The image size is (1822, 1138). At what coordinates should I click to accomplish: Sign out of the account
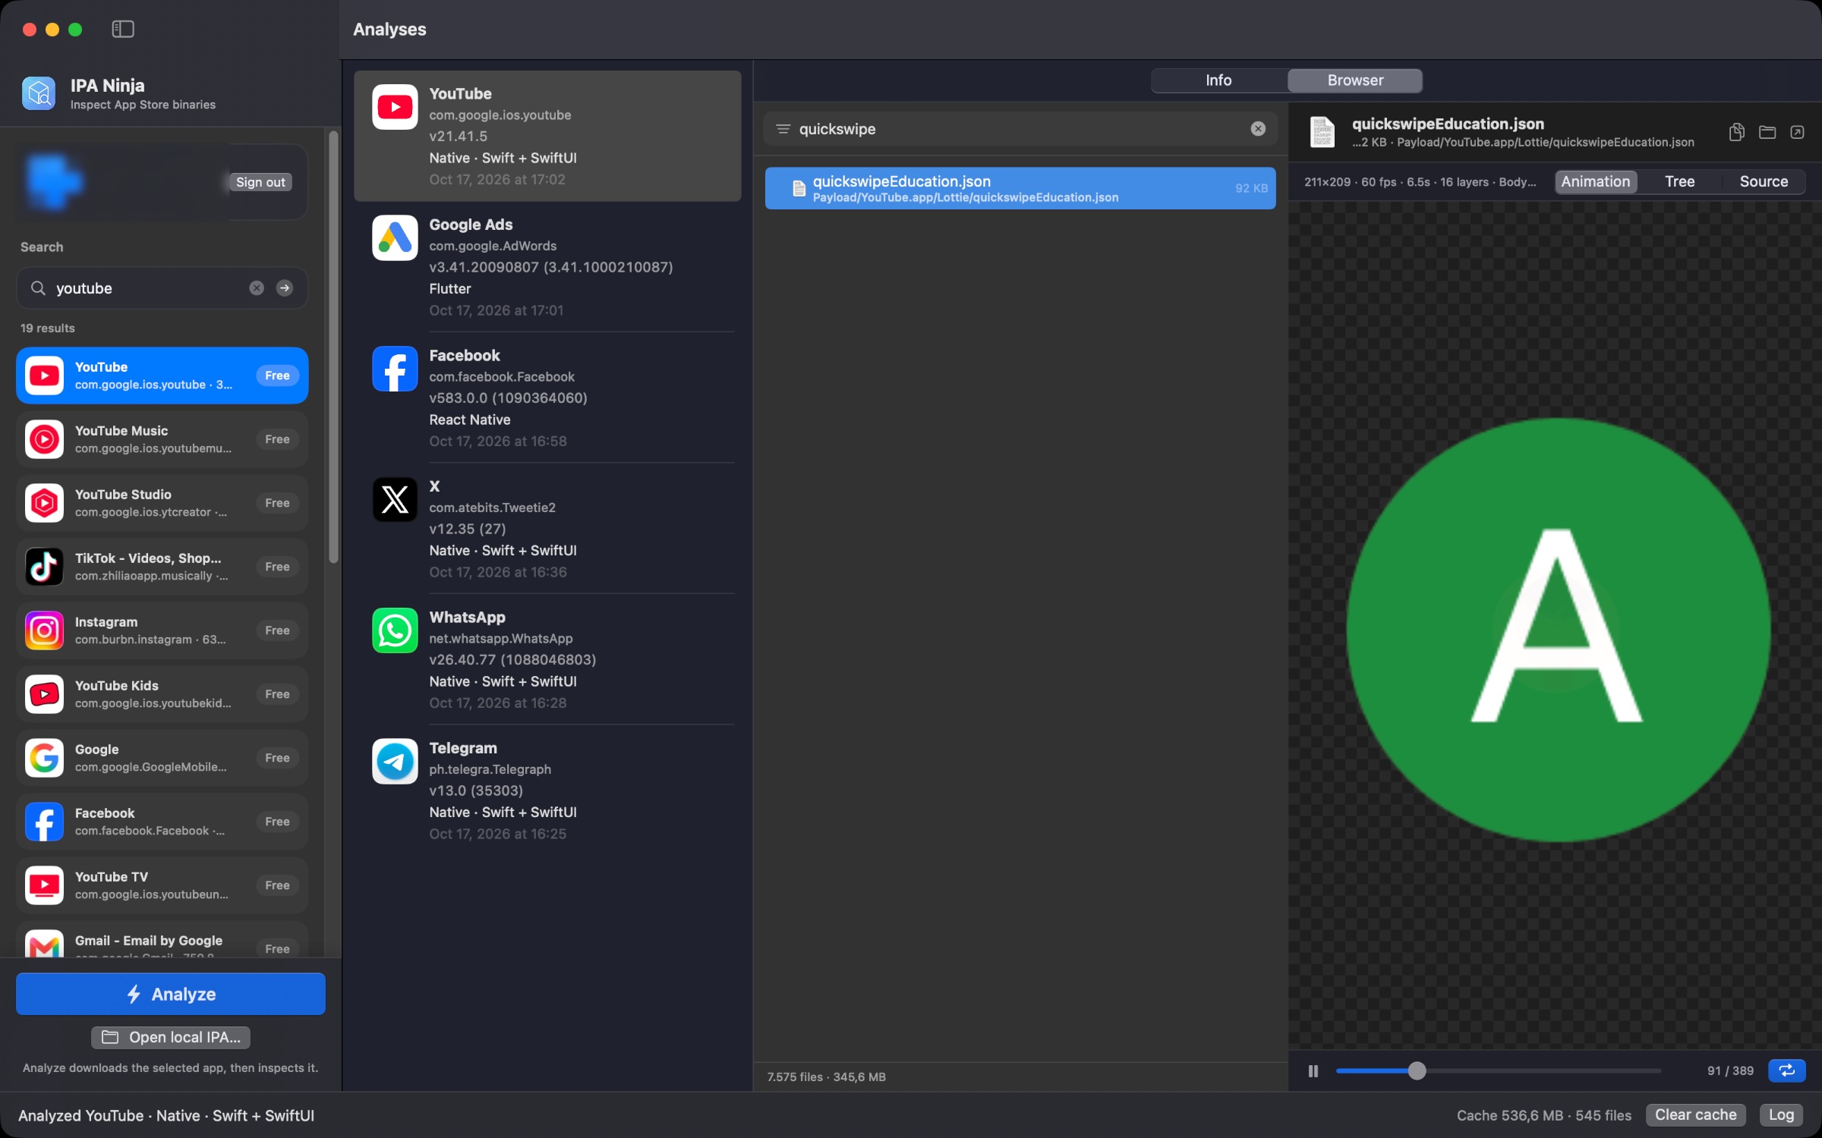point(260,182)
